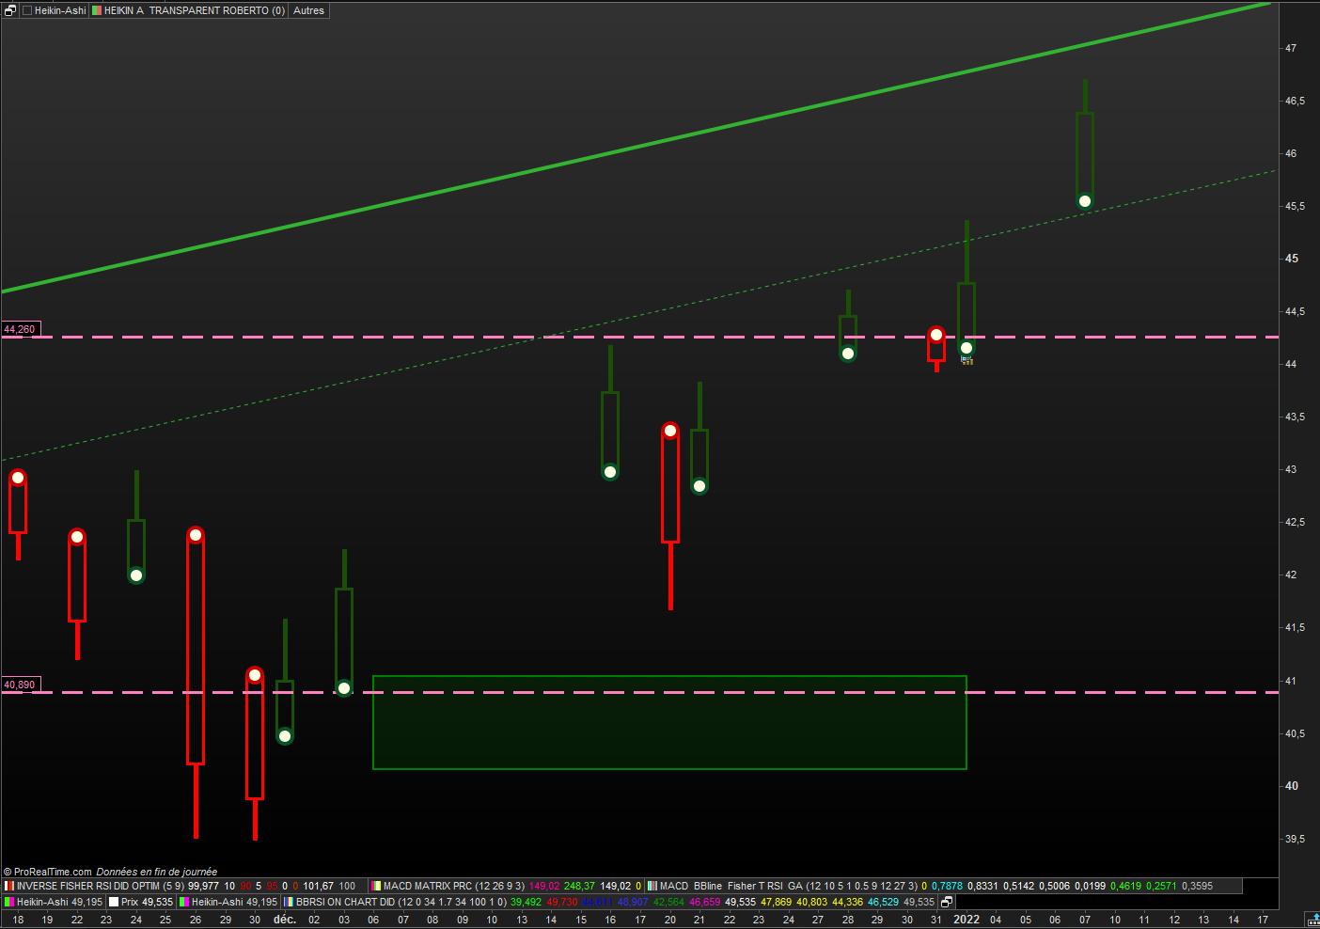The width and height of the screenshot is (1320, 929).
Task: Click the value 0,0199
Action: pos(1090,886)
